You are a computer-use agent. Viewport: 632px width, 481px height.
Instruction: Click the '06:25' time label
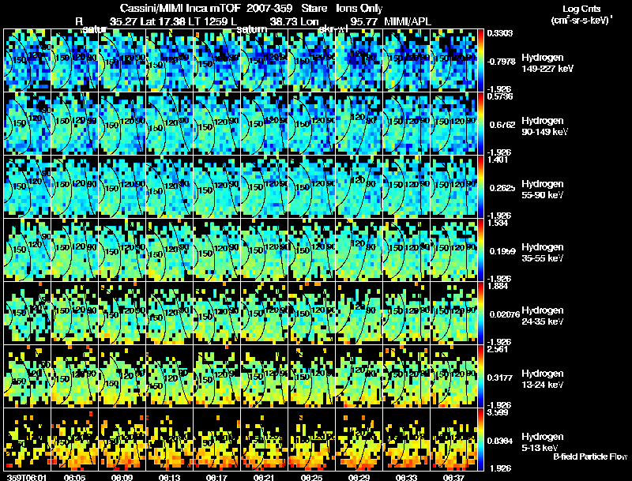[311, 477]
